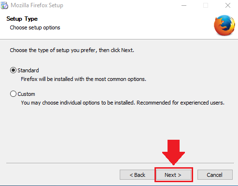The height and width of the screenshot is (186, 238).
Task: Select the Standard radio button circle
Action: pyautogui.click(x=13, y=70)
